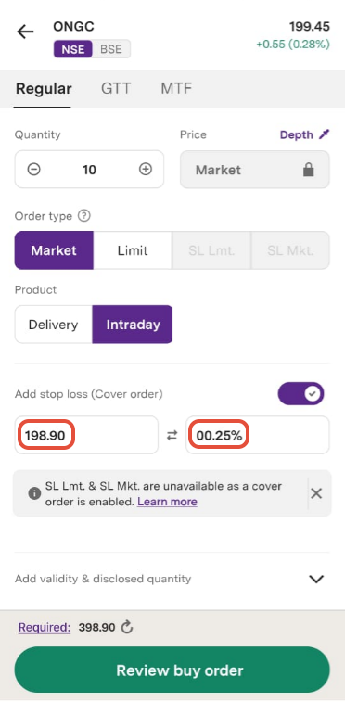This screenshot has width=345, height=702.
Task: Decrease quantity with the minus icon
Action: pyautogui.click(x=33, y=169)
